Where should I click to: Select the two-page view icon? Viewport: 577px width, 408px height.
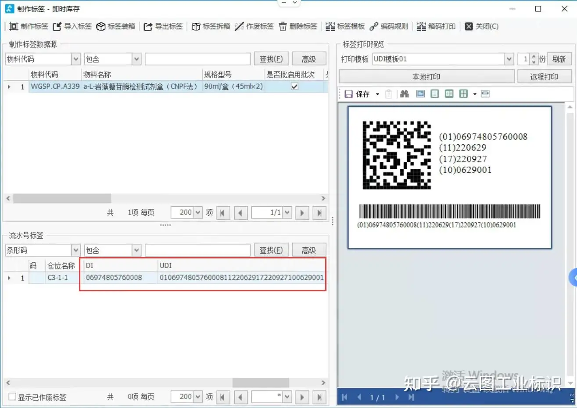click(x=449, y=94)
